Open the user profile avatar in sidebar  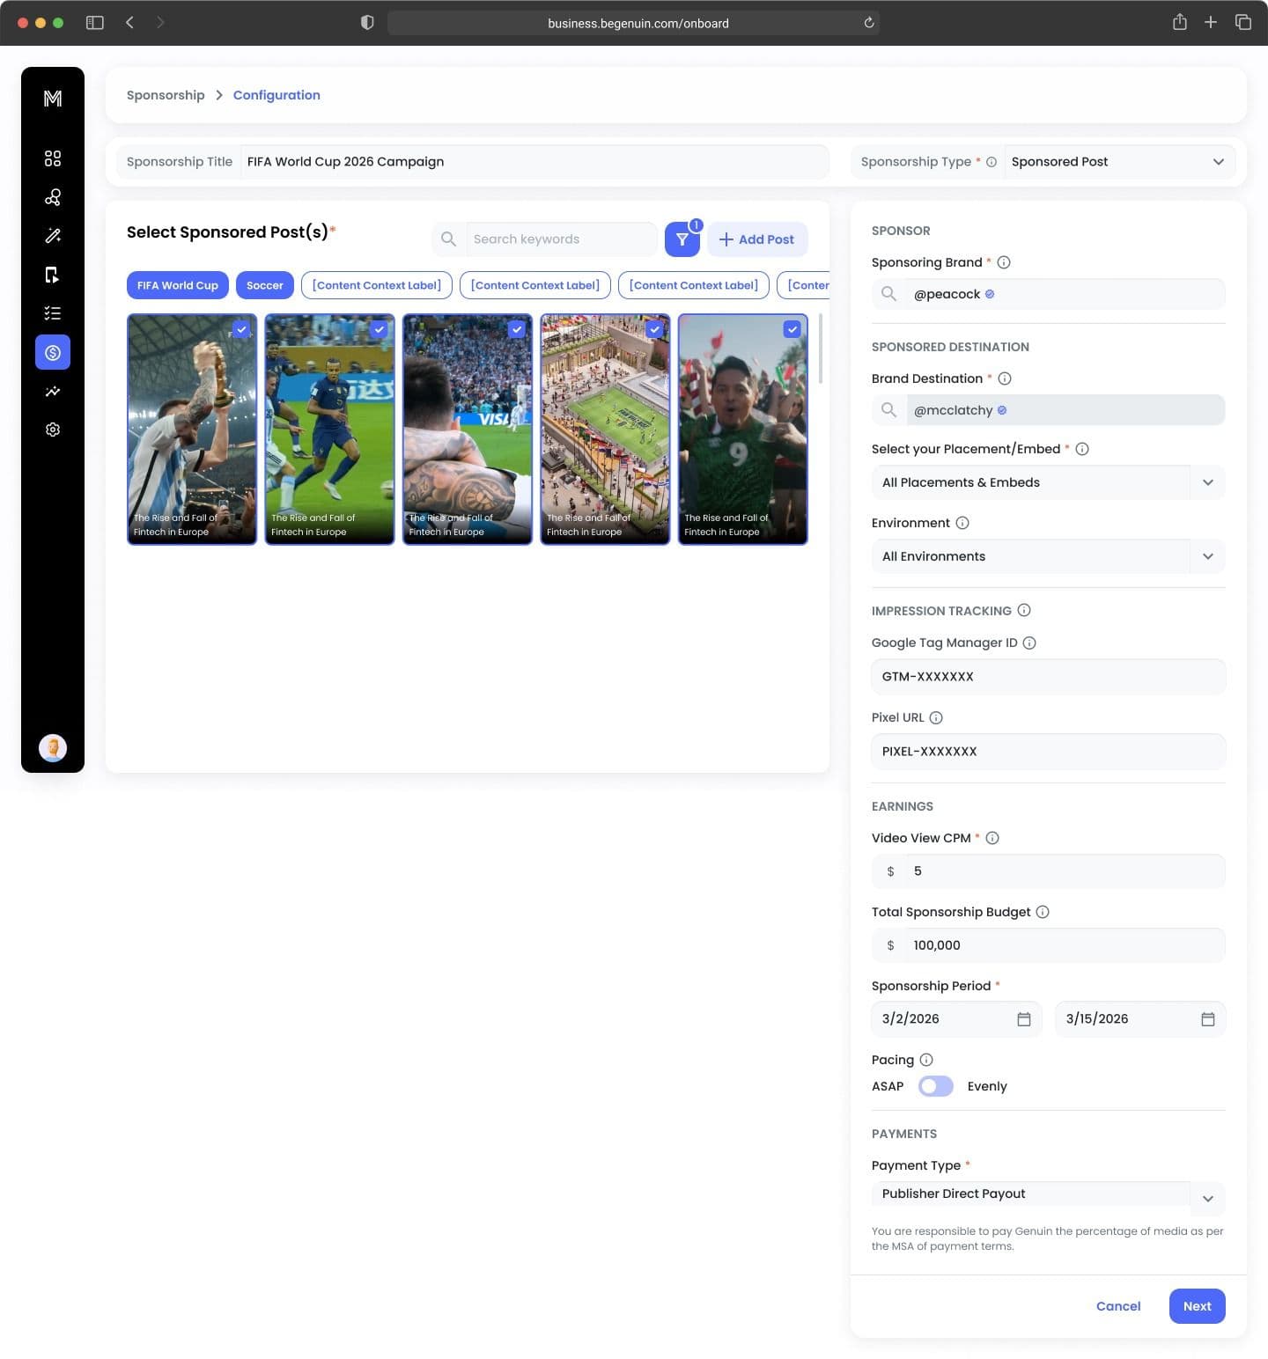pyautogui.click(x=53, y=748)
